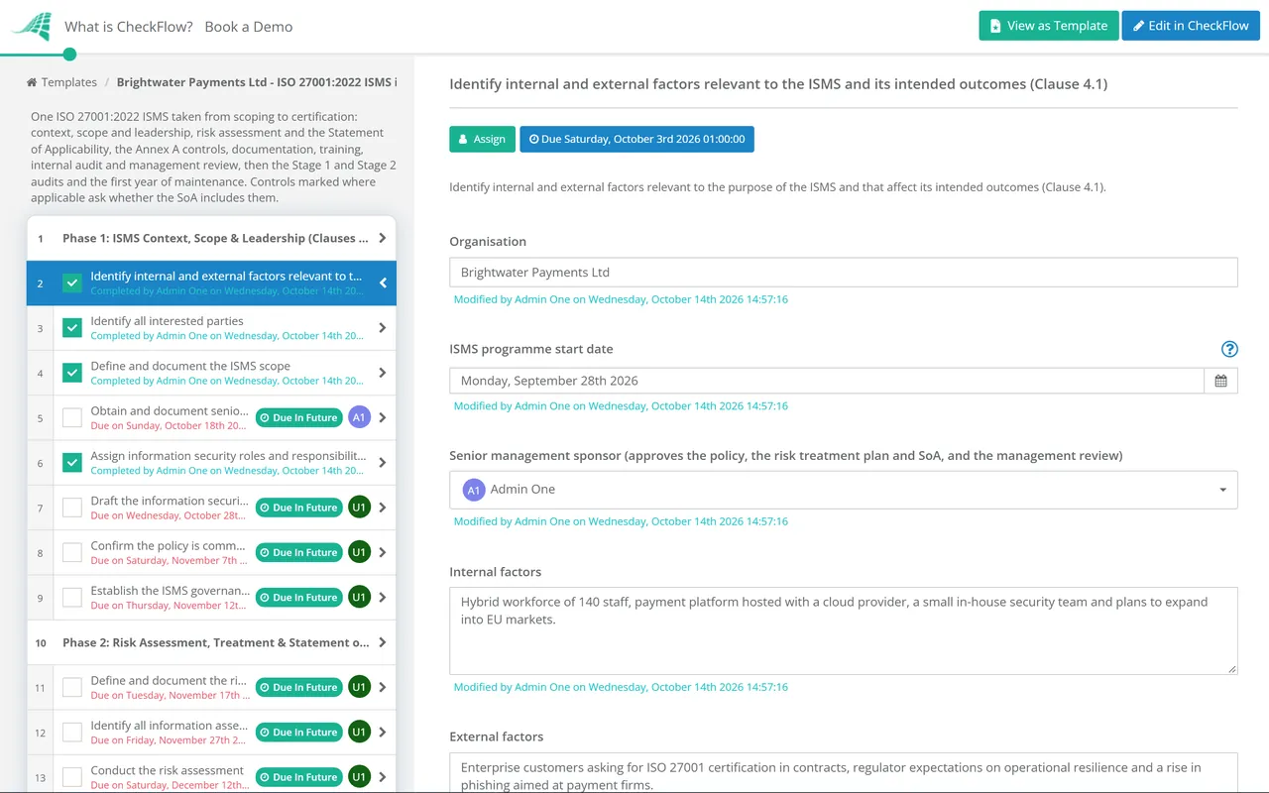Click the CheckFlow logo icon
This screenshot has height=793, width=1269.
click(x=31, y=27)
